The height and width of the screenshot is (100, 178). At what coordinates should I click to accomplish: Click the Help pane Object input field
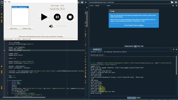(141, 6)
